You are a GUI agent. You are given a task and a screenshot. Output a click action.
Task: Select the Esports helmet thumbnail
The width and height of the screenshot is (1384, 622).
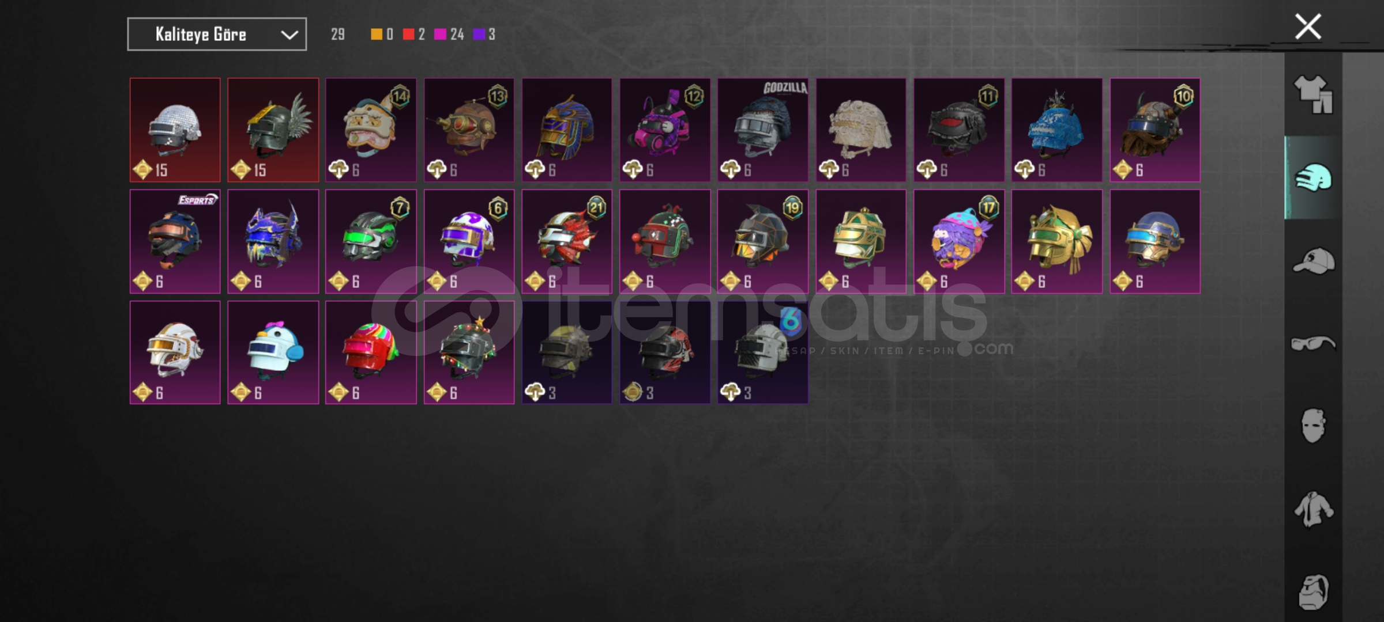(x=175, y=241)
